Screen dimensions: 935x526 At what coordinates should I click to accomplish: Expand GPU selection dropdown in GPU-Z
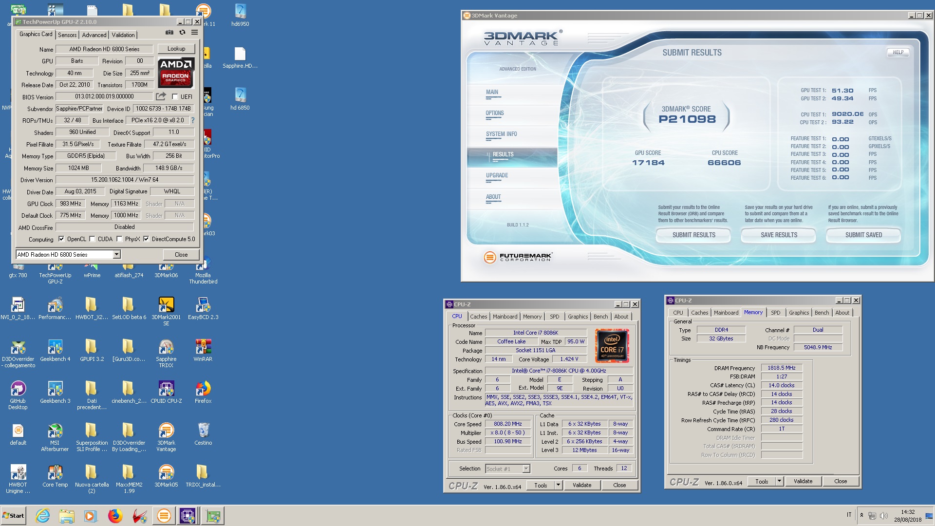click(x=116, y=254)
